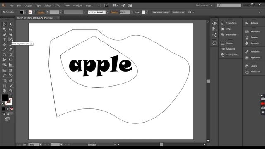Screen dimensions: 265x149
Task: Choose the Slice tool
Action: 11,86
